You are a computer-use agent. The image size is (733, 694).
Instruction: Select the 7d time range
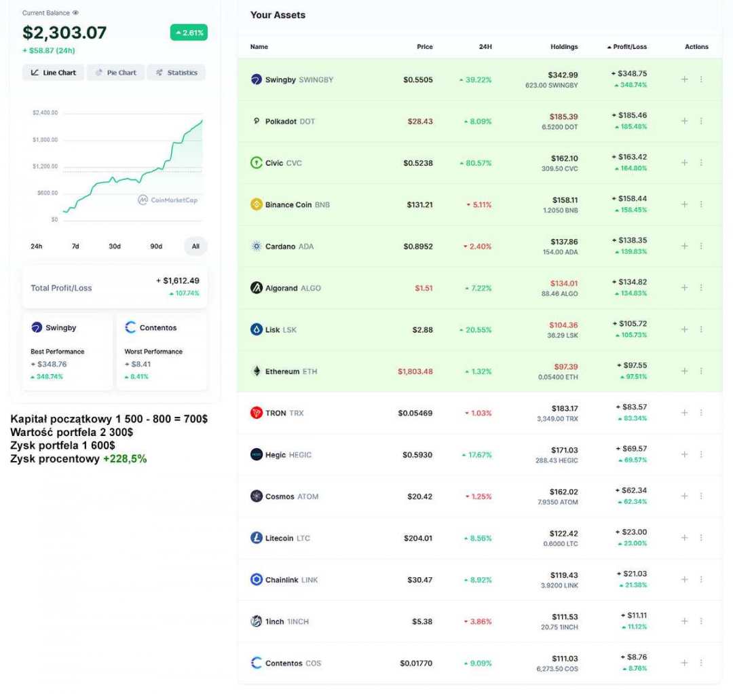75,246
